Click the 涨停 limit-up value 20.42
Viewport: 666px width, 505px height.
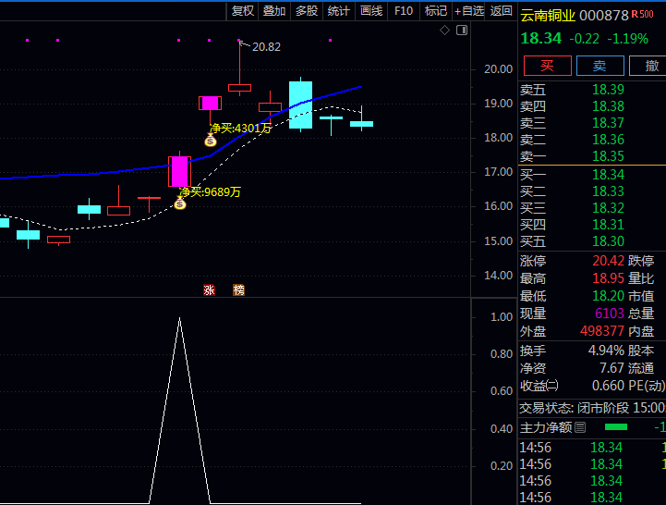tap(608, 261)
